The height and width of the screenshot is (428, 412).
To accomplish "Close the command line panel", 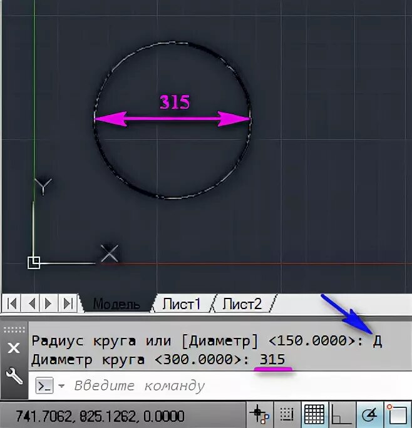I will 14,348.
